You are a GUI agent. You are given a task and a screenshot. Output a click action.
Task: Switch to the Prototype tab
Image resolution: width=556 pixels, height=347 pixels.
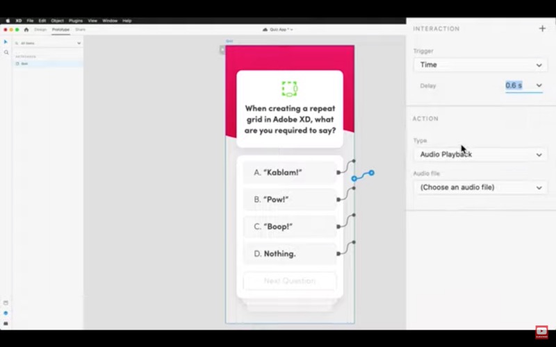60,30
